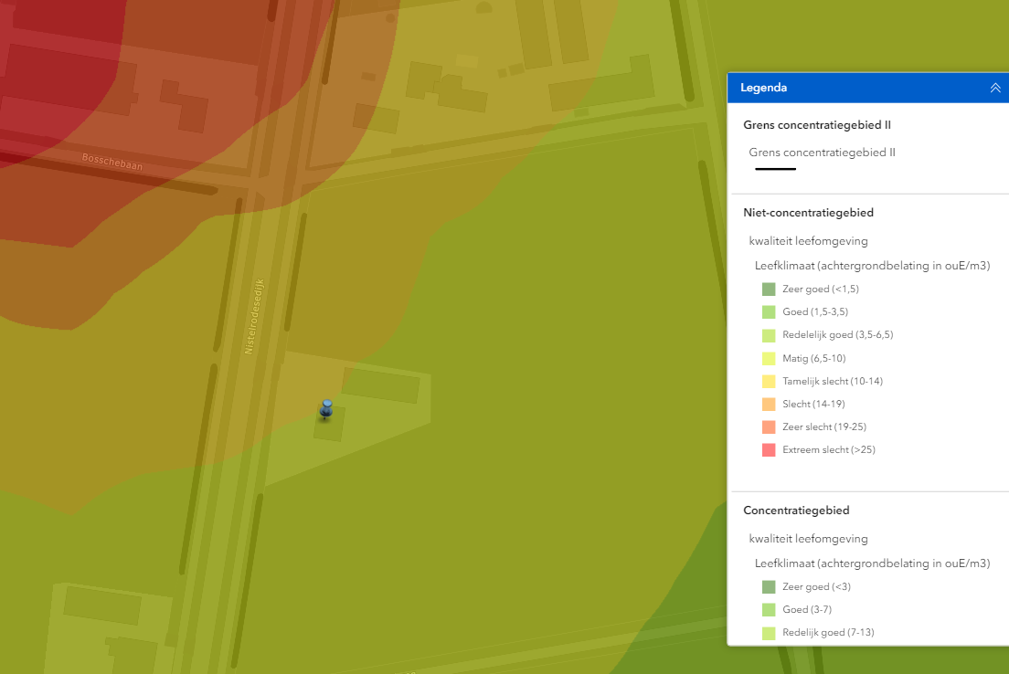Click the 'Bosschebaan' street label on map

click(112, 162)
